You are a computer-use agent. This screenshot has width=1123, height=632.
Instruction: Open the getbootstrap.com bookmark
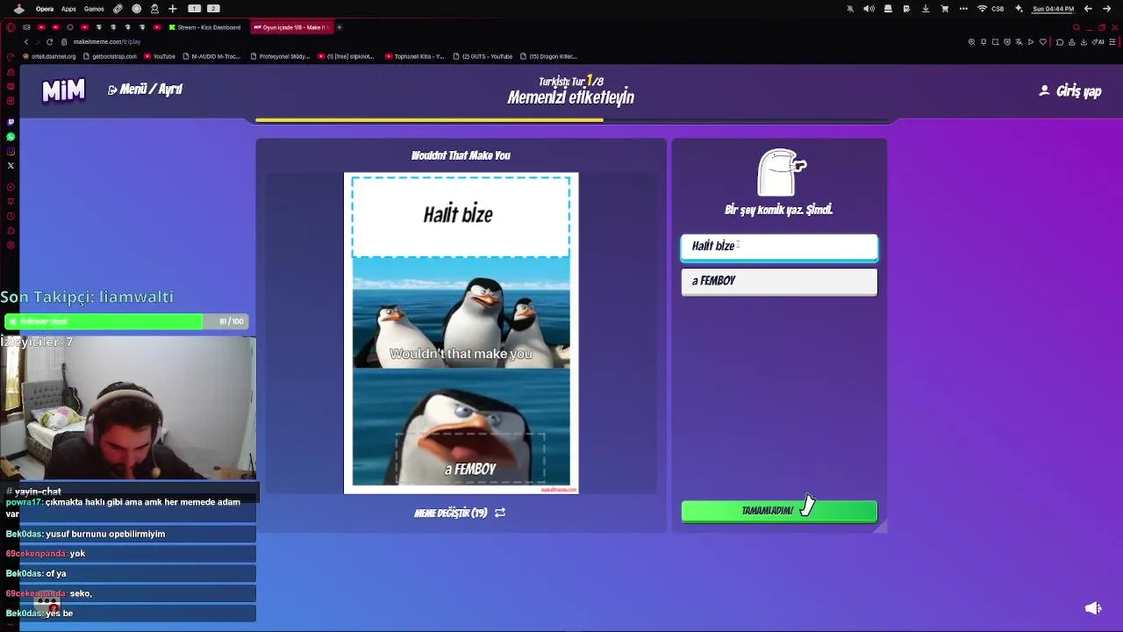pos(110,56)
